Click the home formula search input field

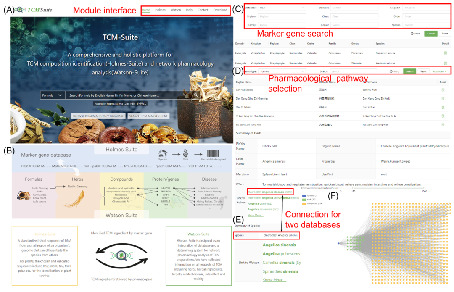click(129, 95)
